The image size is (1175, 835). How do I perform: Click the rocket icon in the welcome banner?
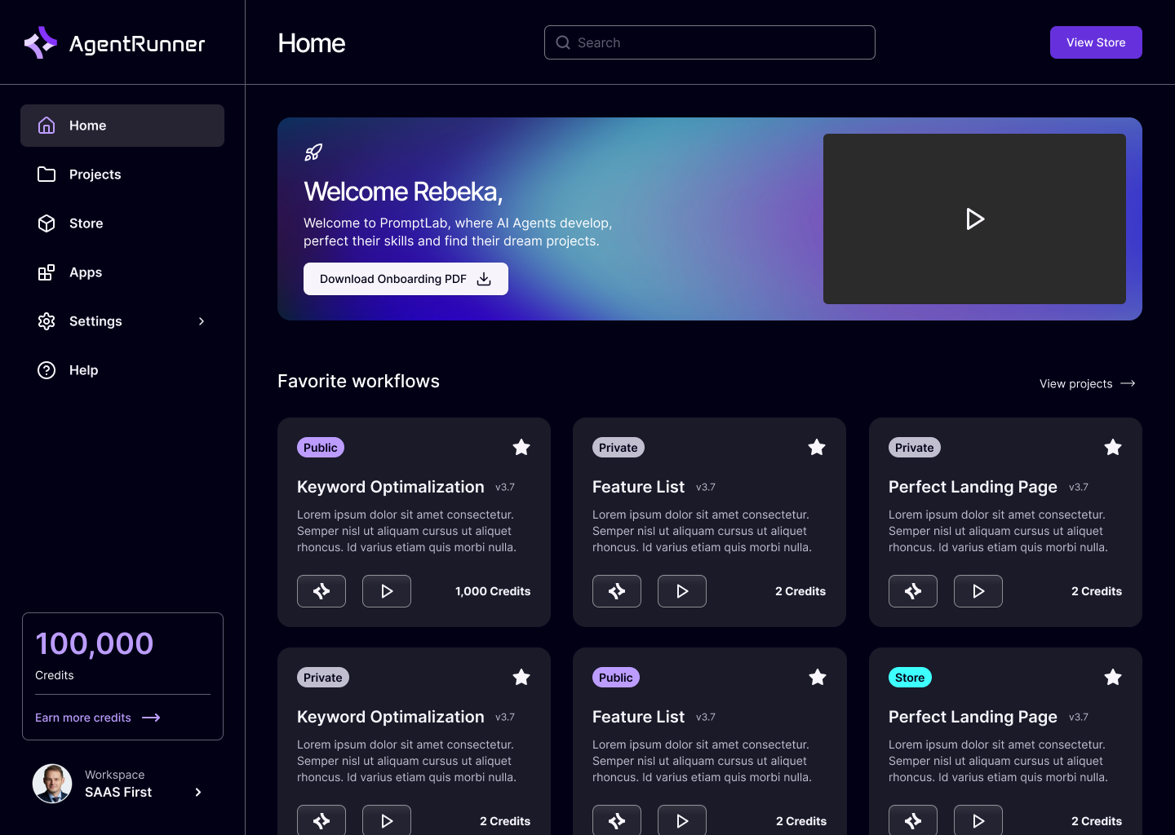click(313, 152)
